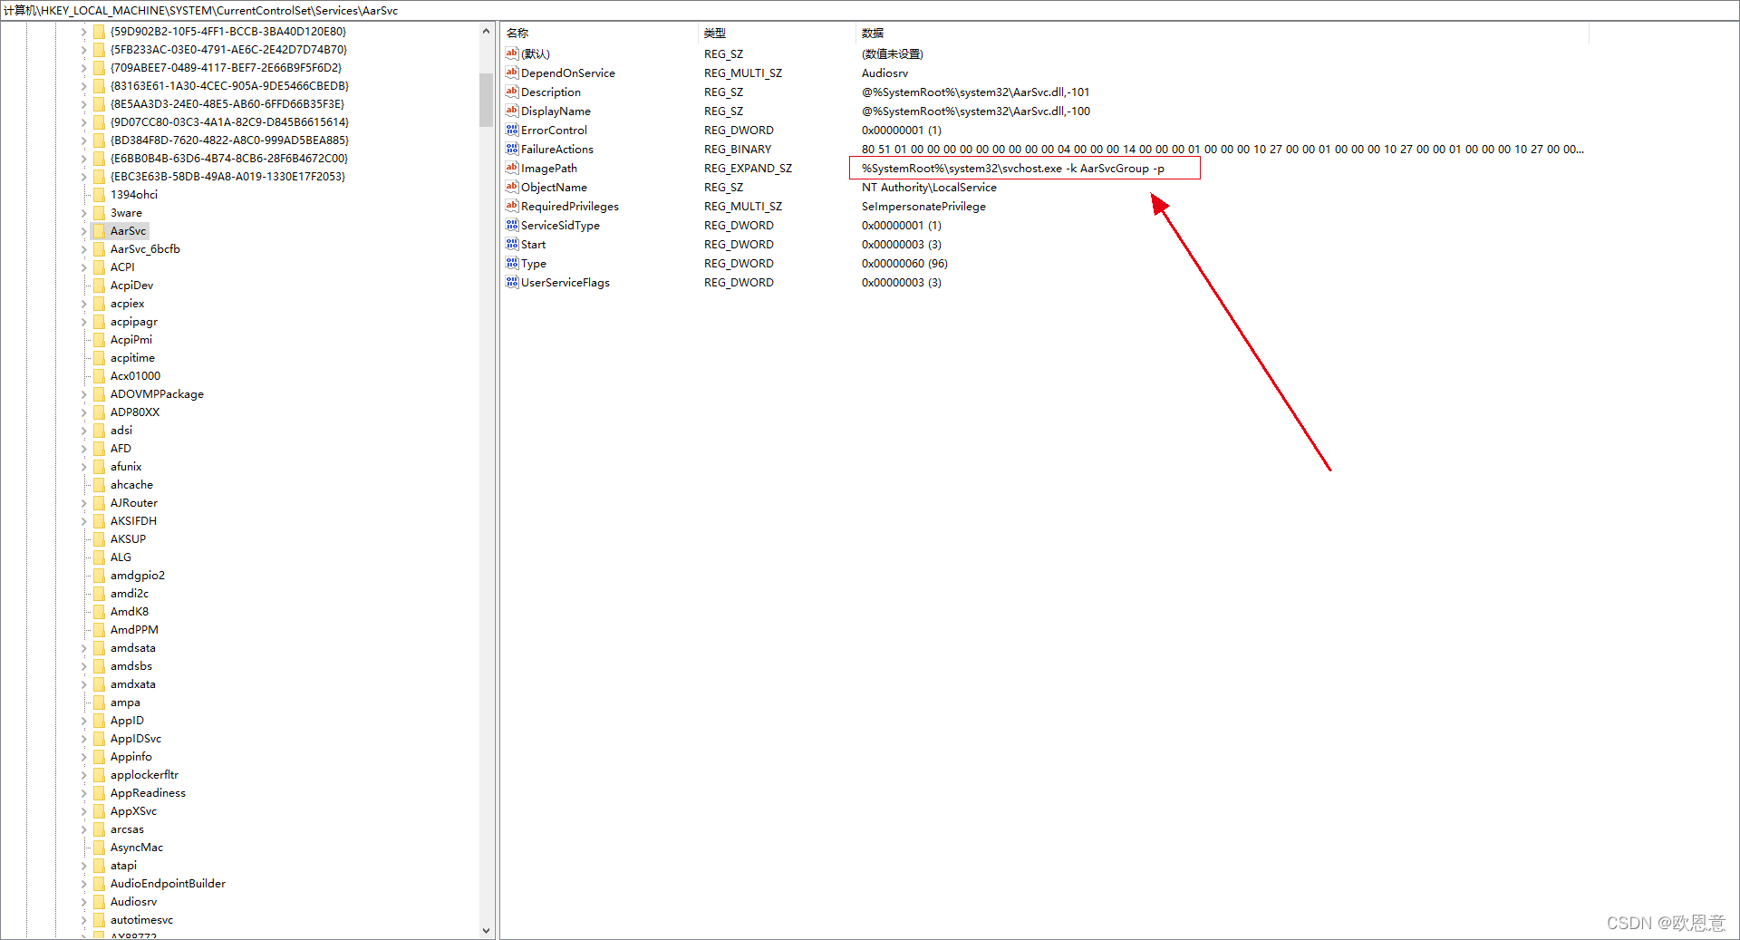1740x940 pixels.
Task: Expand the 3ware registry key
Action: [x=83, y=213]
